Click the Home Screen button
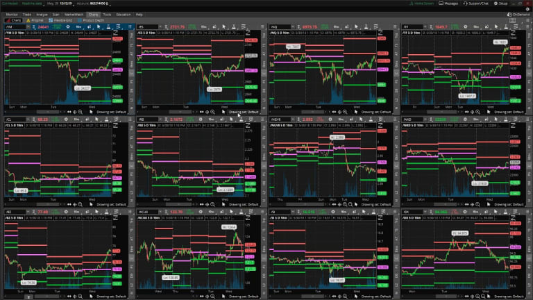Viewport: 533px width, 300px height. (x=421, y=3)
